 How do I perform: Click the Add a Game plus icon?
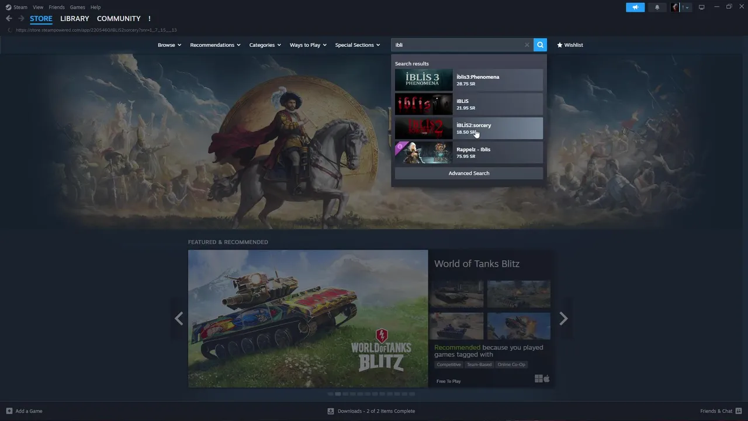(9, 411)
